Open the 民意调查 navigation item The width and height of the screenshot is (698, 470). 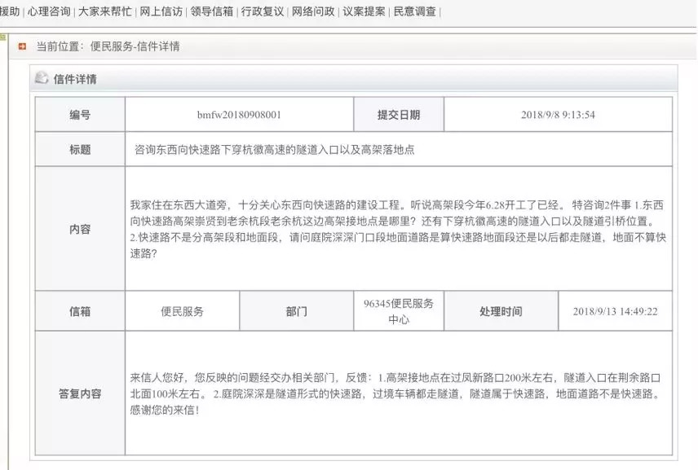(415, 11)
